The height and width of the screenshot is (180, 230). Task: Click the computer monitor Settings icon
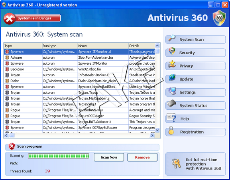click(x=172, y=91)
